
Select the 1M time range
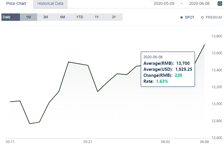(x=28, y=17)
